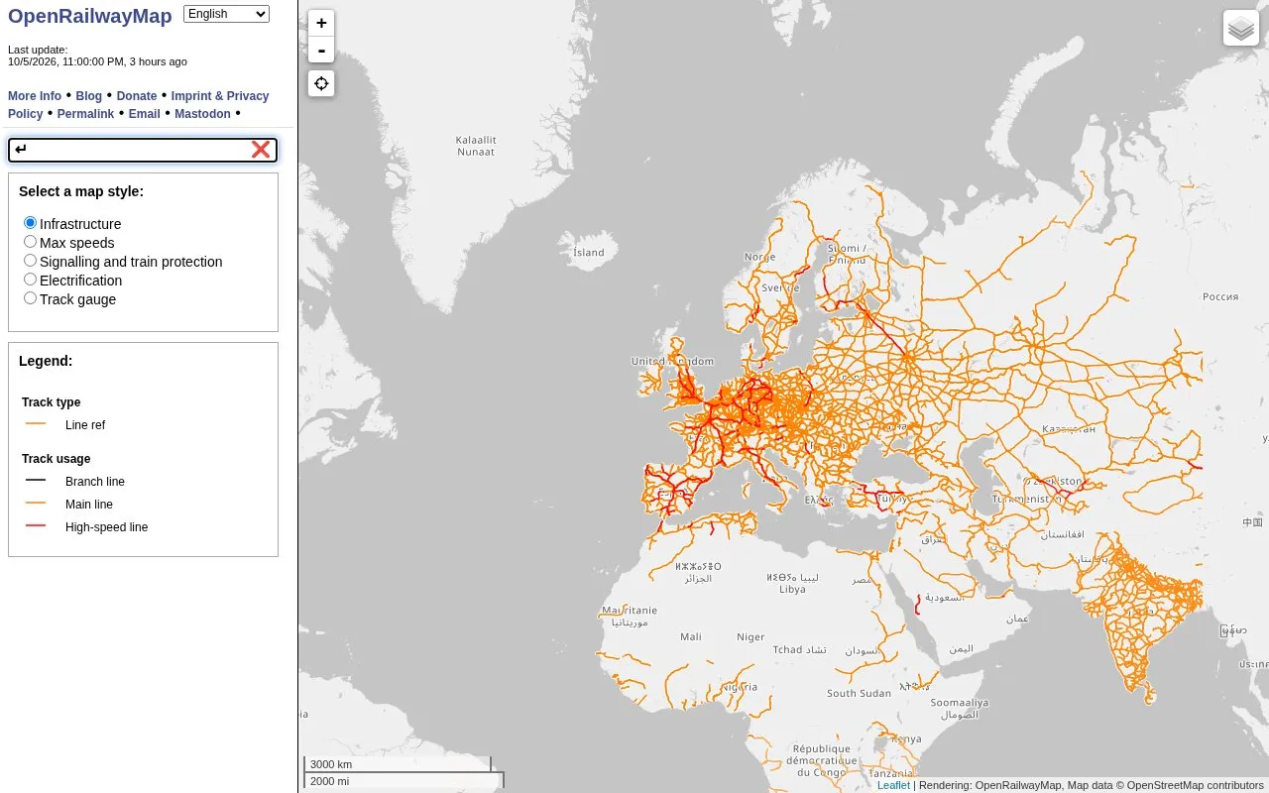Clear the search with the red X

[261, 150]
